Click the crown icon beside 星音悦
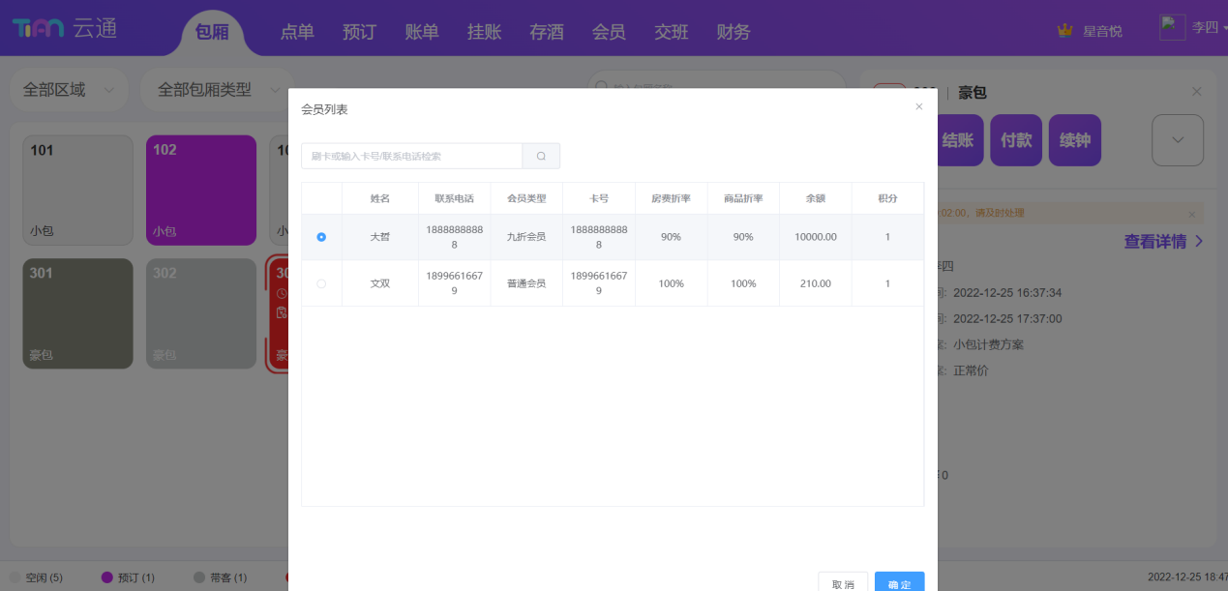This screenshot has height=591, width=1228. 1065,30
